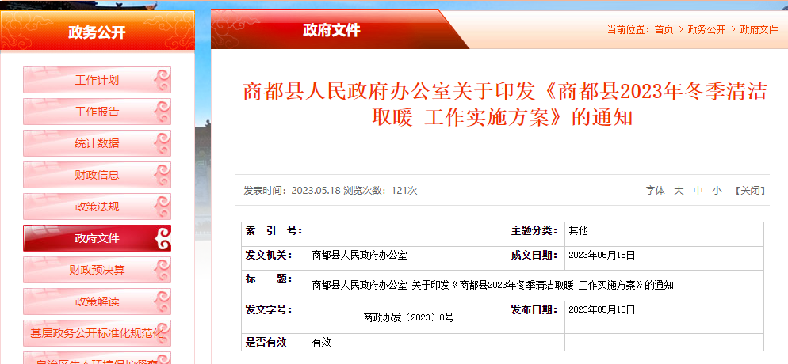Image resolution: width=788 pixels, height=364 pixels.
Task: Click the red 政府文件 section header tab
Action: coord(331,31)
